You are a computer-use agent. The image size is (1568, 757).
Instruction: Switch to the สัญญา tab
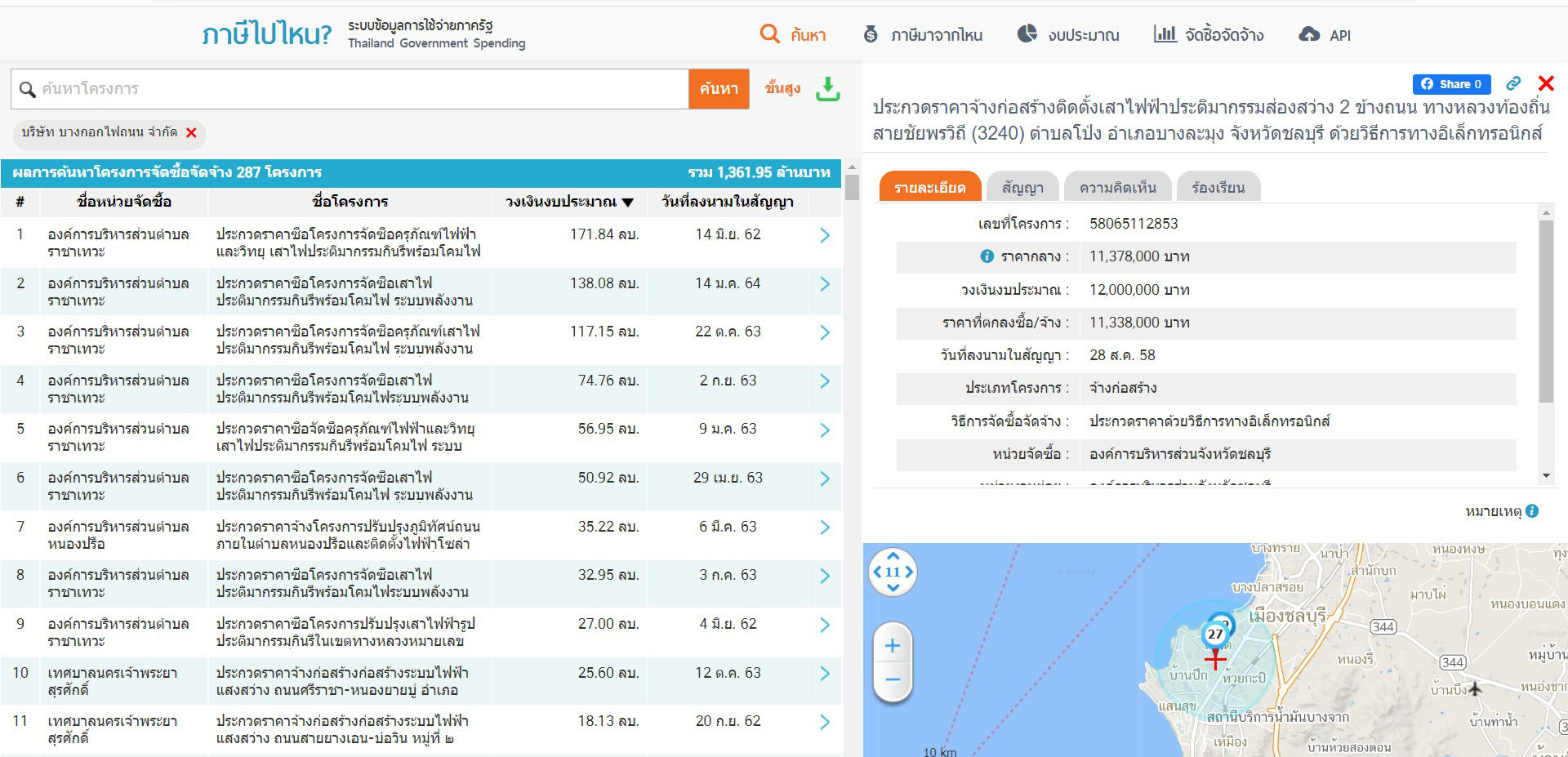1022,188
